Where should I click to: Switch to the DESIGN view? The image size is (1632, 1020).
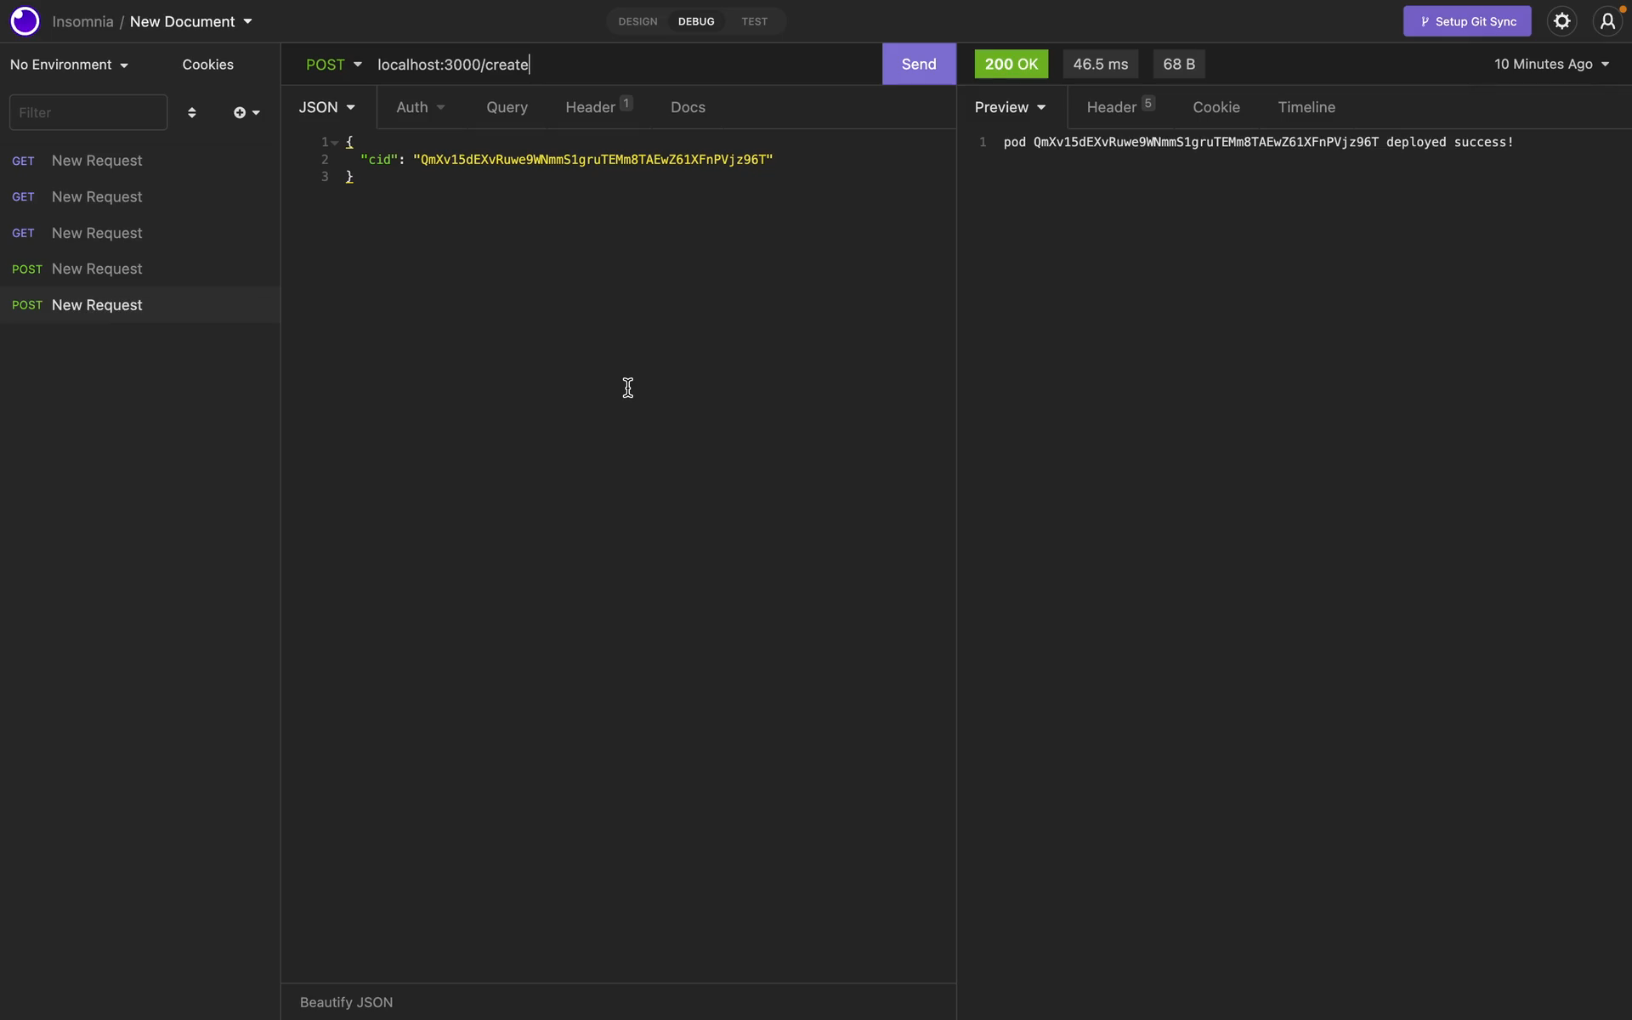[637, 21]
